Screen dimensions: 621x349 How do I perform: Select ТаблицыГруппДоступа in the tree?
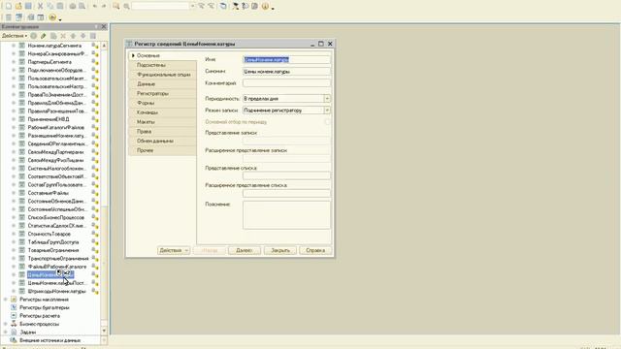53,242
